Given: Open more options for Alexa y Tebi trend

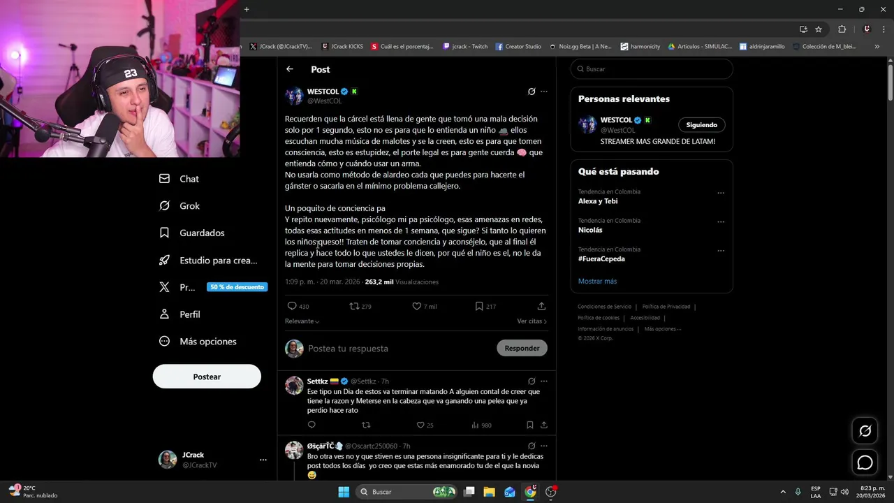Looking at the screenshot, I should click(x=721, y=193).
